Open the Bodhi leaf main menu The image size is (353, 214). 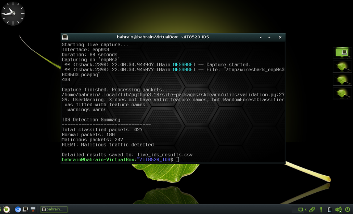pos(7,209)
